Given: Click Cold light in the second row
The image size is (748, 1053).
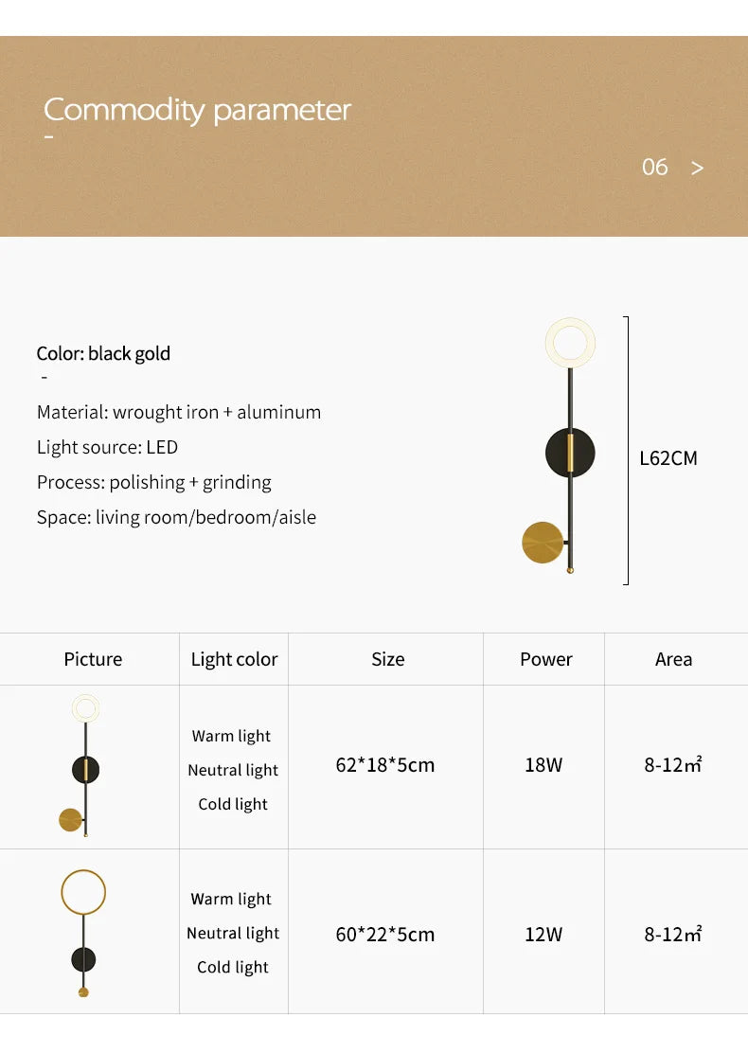Looking at the screenshot, I should (232, 967).
